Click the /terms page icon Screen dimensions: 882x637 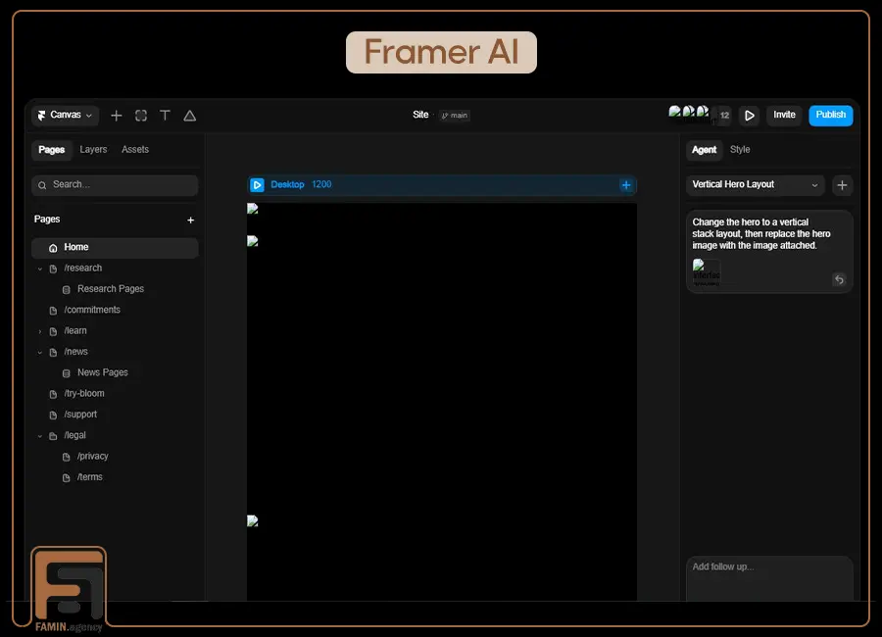click(67, 478)
